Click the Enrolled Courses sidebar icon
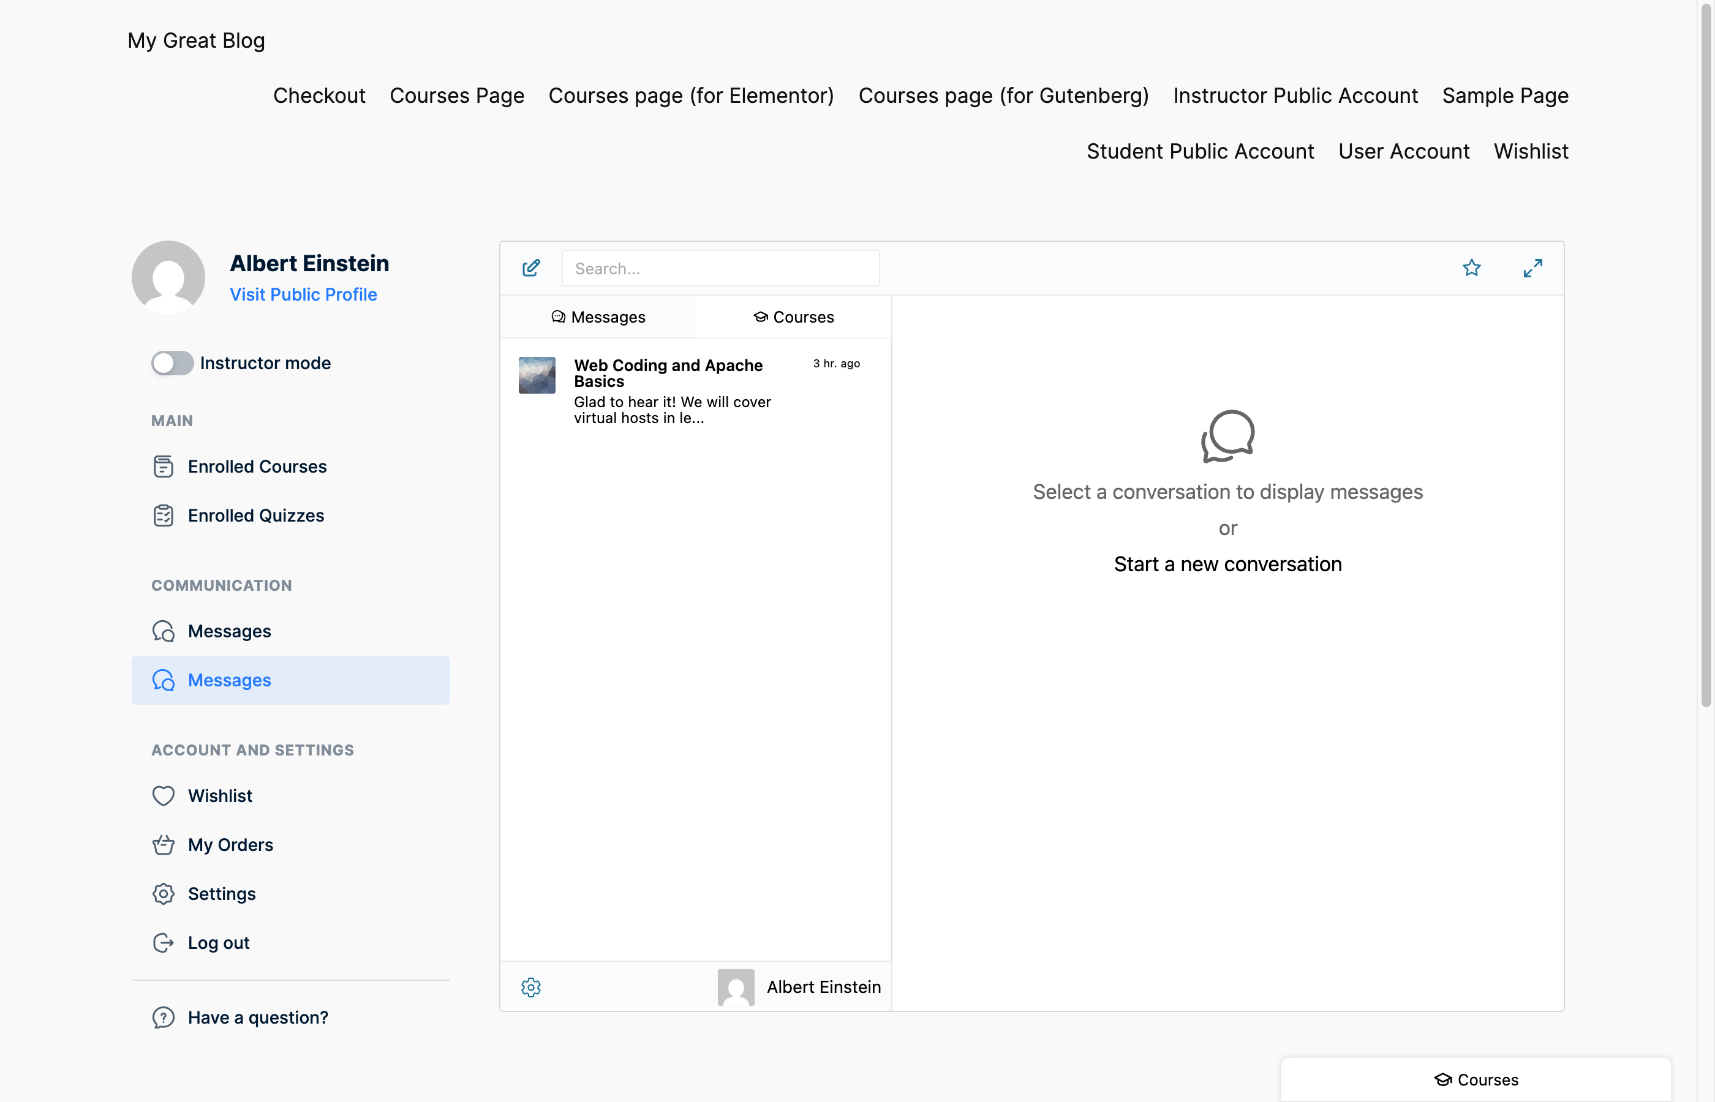The height and width of the screenshot is (1102, 1715). pyautogui.click(x=163, y=467)
